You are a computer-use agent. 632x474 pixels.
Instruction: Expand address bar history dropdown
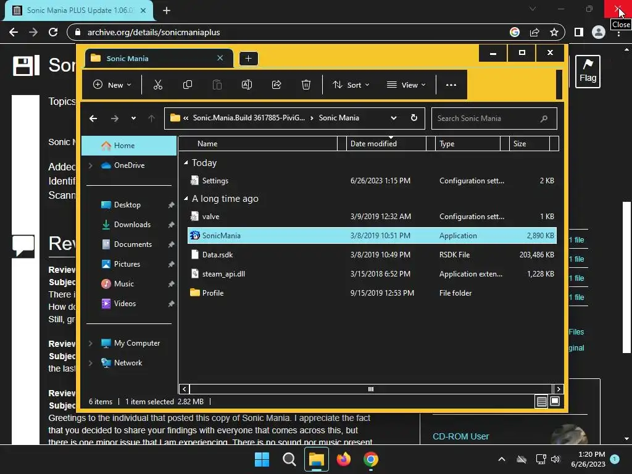(x=393, y=118)
